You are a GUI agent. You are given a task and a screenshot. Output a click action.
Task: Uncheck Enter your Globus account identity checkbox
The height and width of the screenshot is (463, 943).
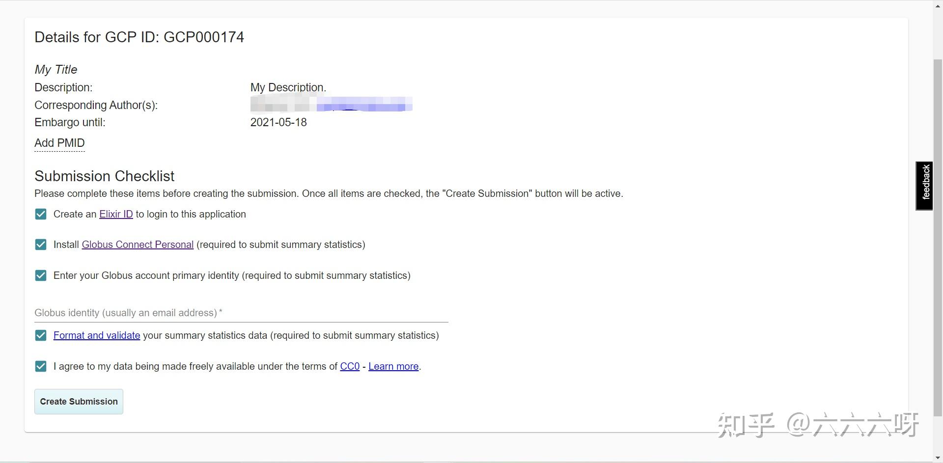coord(41,275)
